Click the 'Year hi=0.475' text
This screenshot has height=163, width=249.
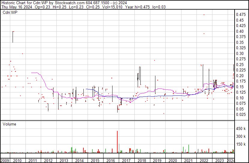point(137,7)
